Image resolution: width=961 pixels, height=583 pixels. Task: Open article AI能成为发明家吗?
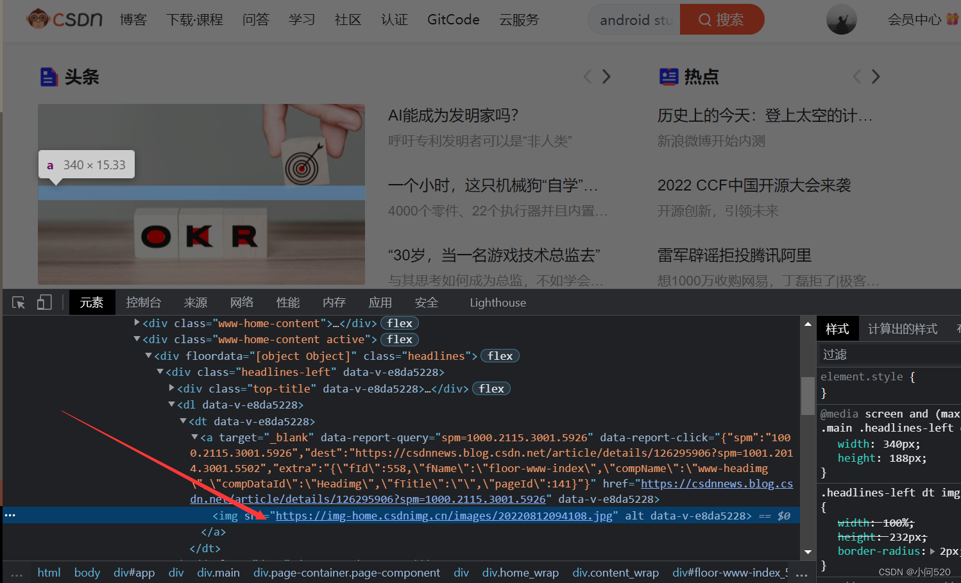pyautogui.click(x=453, y=115)
